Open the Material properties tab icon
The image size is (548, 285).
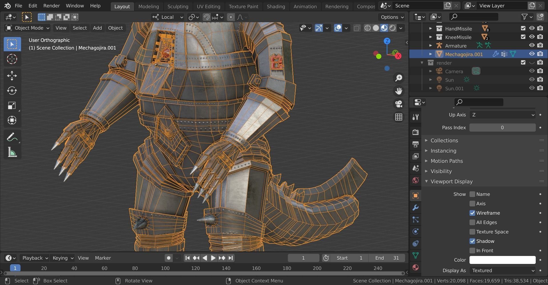(x=416, y=267)
